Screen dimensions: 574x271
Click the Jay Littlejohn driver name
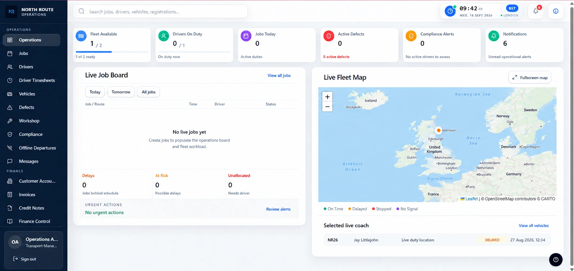(366, 240)
